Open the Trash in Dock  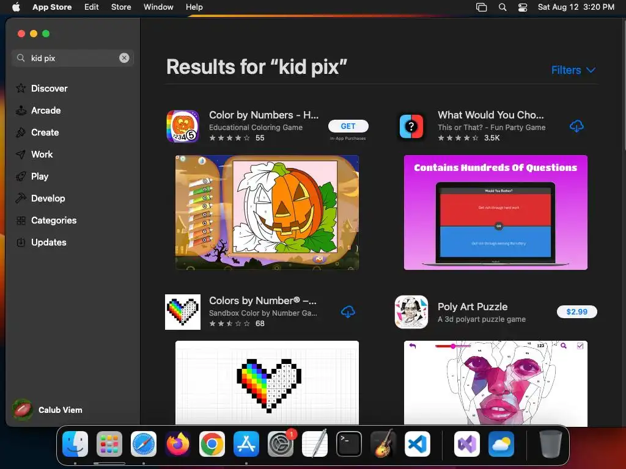(x=551, y=444)
